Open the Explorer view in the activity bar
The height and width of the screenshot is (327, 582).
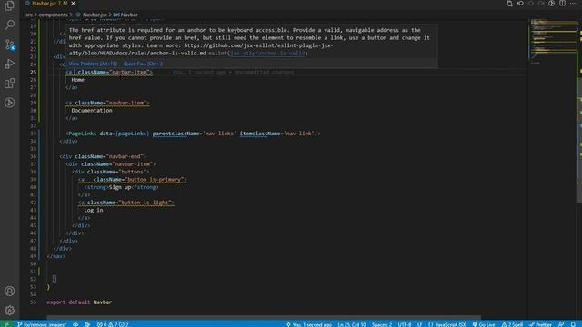tap(10, 5)
